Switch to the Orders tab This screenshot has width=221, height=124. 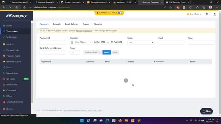[86, 24]
